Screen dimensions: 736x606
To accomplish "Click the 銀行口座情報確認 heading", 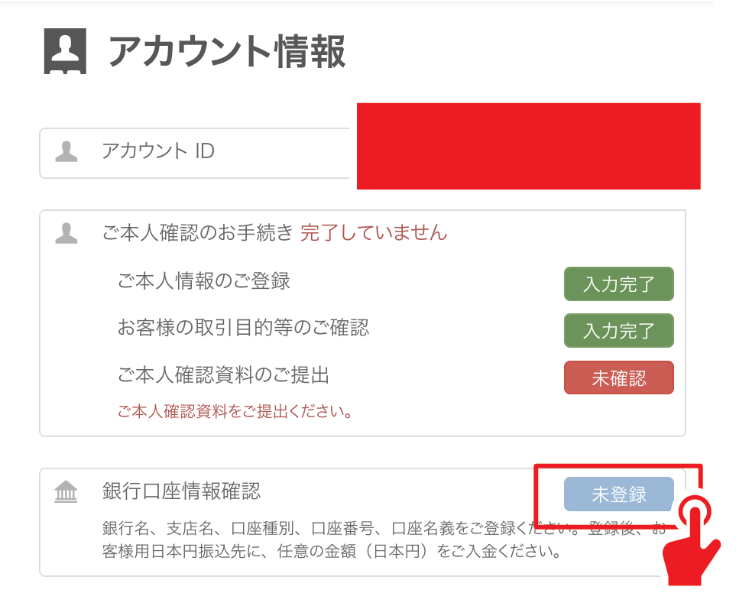I will pyautogui.click(x=181, y=491).
